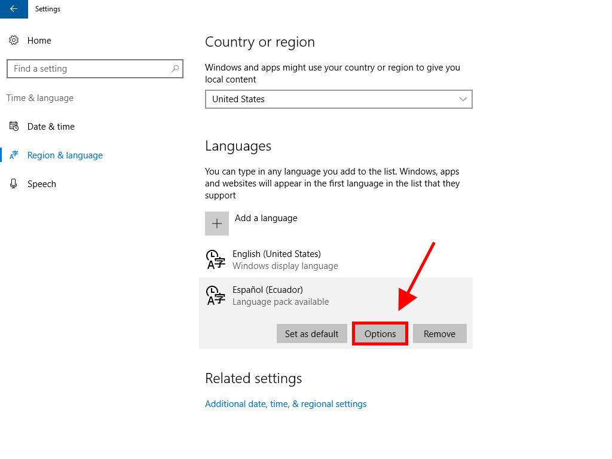
Task: Click the back arrow in the title bar
Action: pos(14,9)
